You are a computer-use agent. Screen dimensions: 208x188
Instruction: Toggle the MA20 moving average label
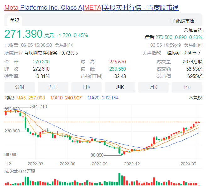103,98
